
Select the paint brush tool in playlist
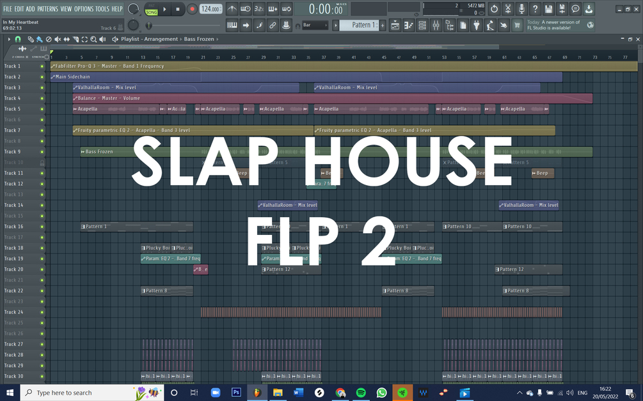tap(40, 40)
